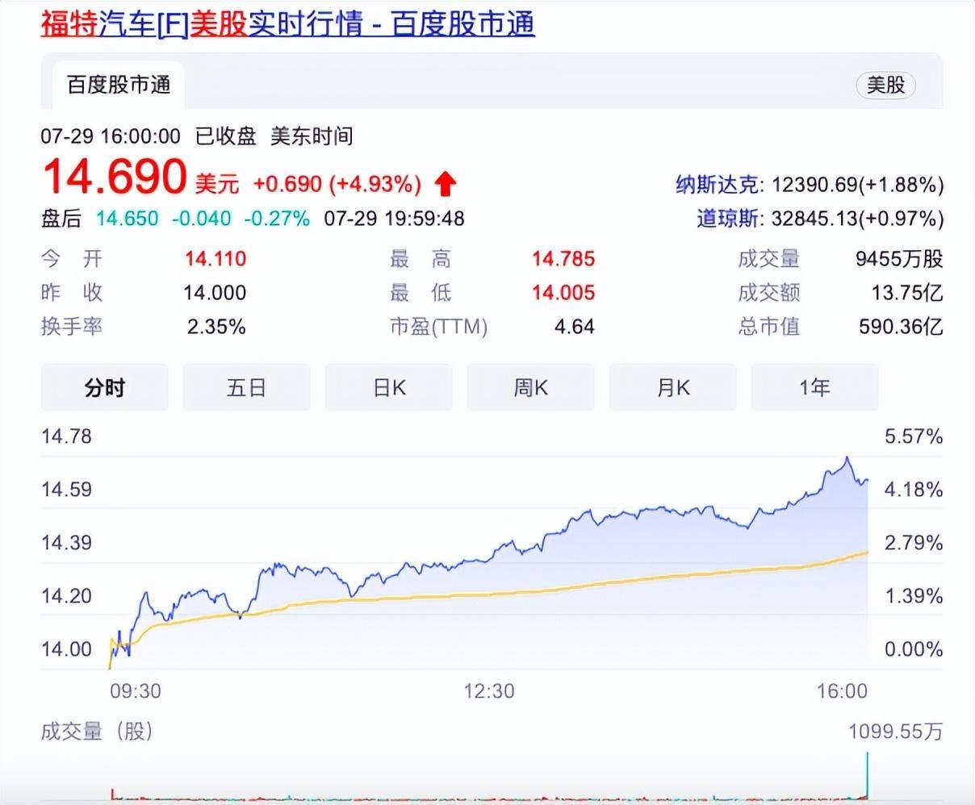Switch chart to 1年 view
The height and width of the screenshot is (805, 975).
[815, 388]
